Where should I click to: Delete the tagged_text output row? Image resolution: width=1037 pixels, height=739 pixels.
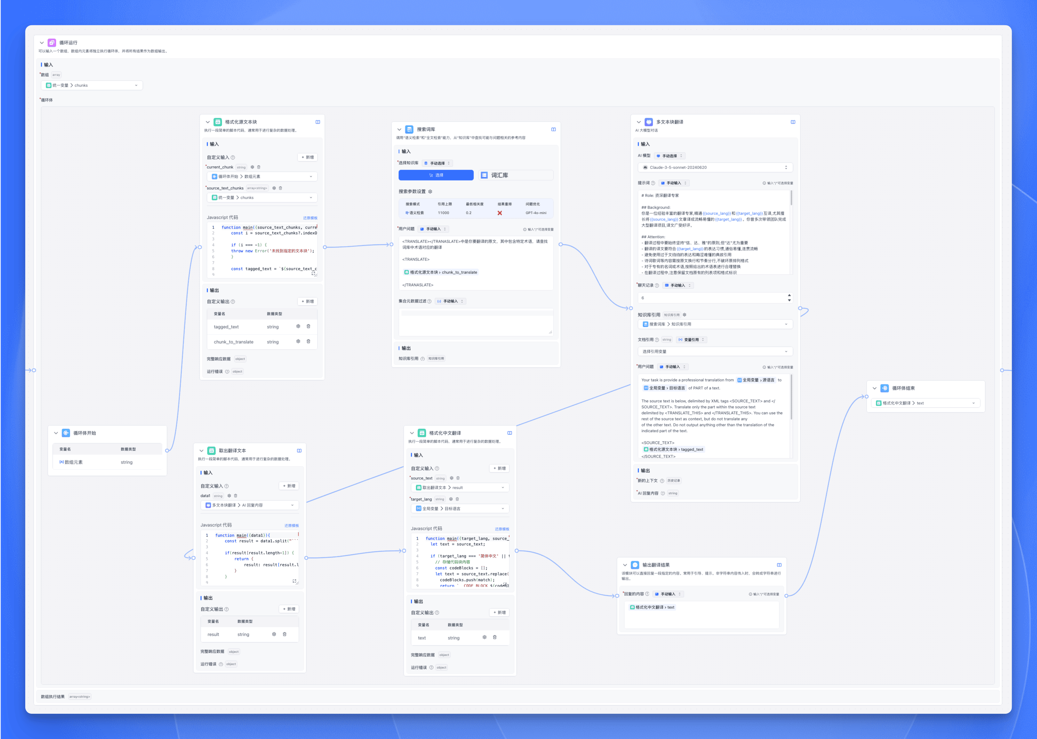(309, 326)
